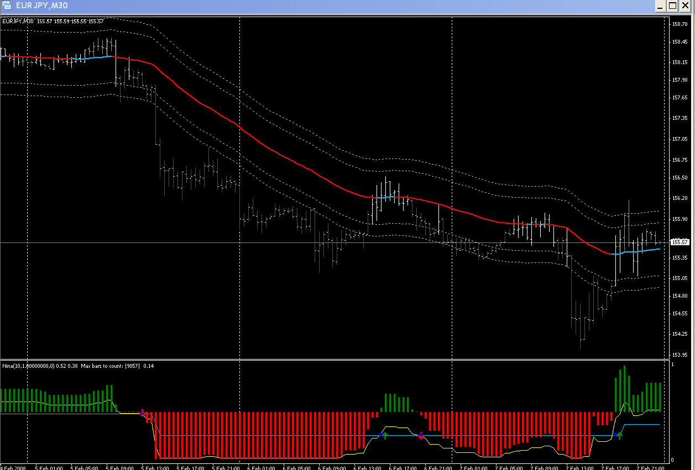Minimize the EURJPY,M30 chart window

point(660,6)
